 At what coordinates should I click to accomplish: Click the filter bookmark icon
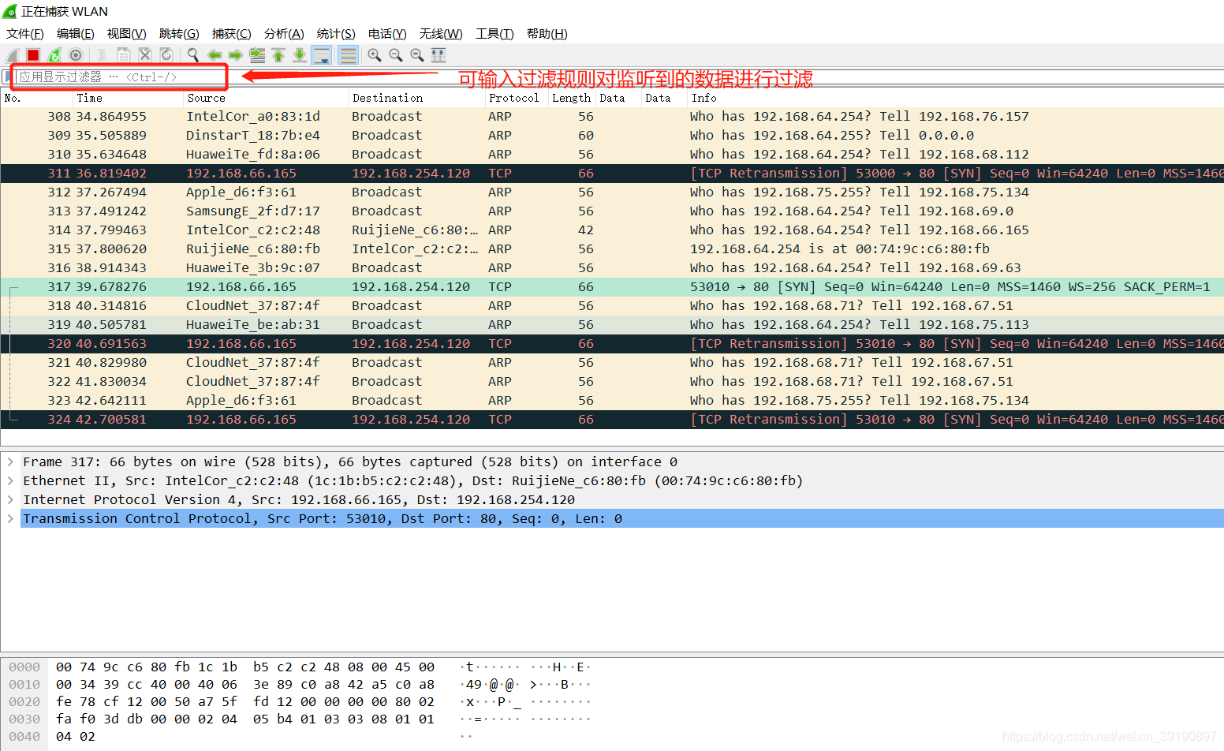(7, 77)
